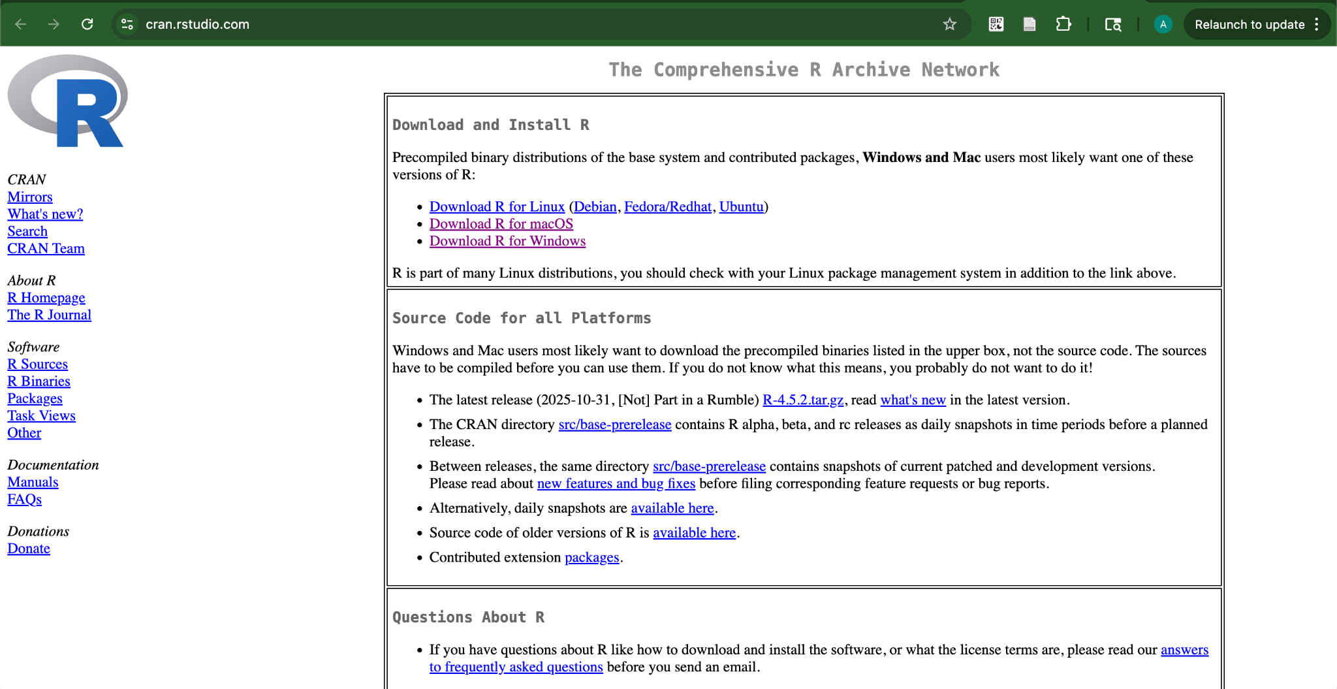Open the R Sources link
The width and height of the screenshot is (1337, 689).
pos(37,364)
